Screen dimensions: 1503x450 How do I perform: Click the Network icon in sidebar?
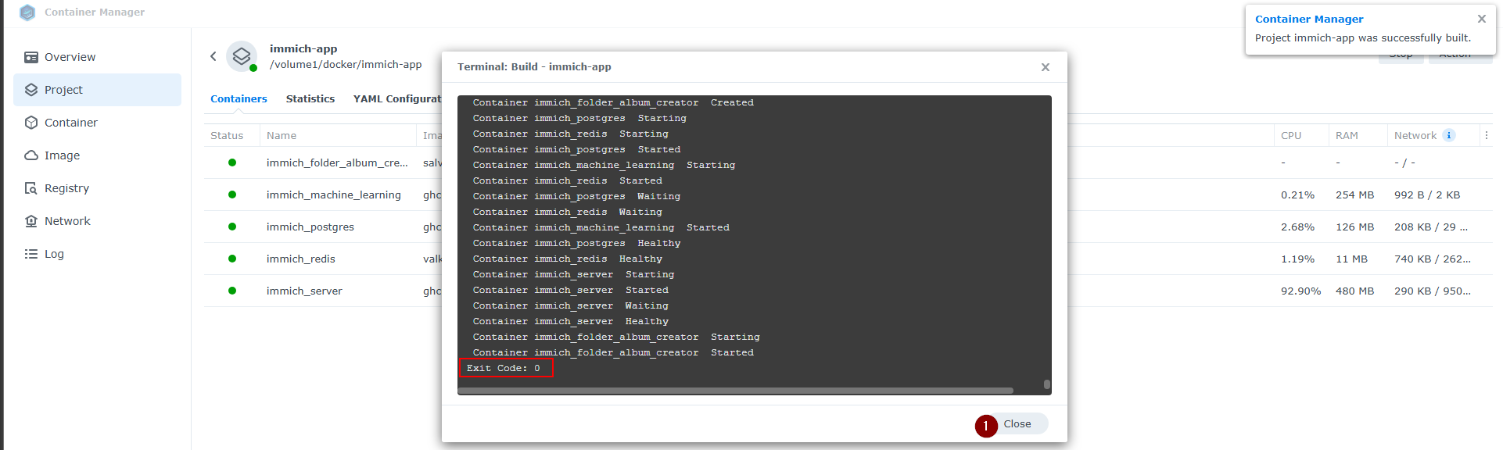[31, 221]
